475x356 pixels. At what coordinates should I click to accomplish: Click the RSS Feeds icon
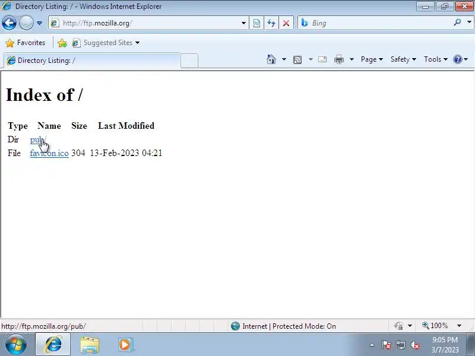[x=297, y=60]
